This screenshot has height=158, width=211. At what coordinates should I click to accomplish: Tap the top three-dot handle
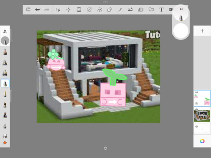pyautogui.click(x=105, y=2)
